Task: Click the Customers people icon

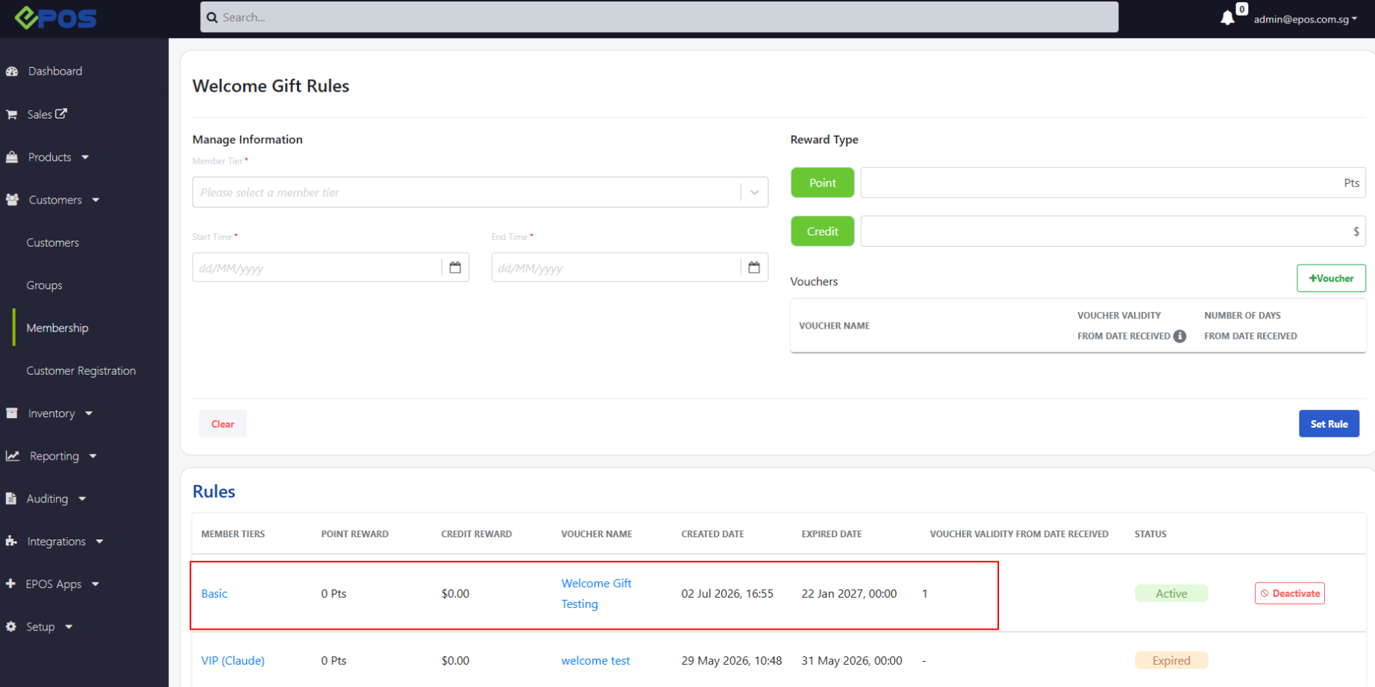Action: click(x=12, y=200)
